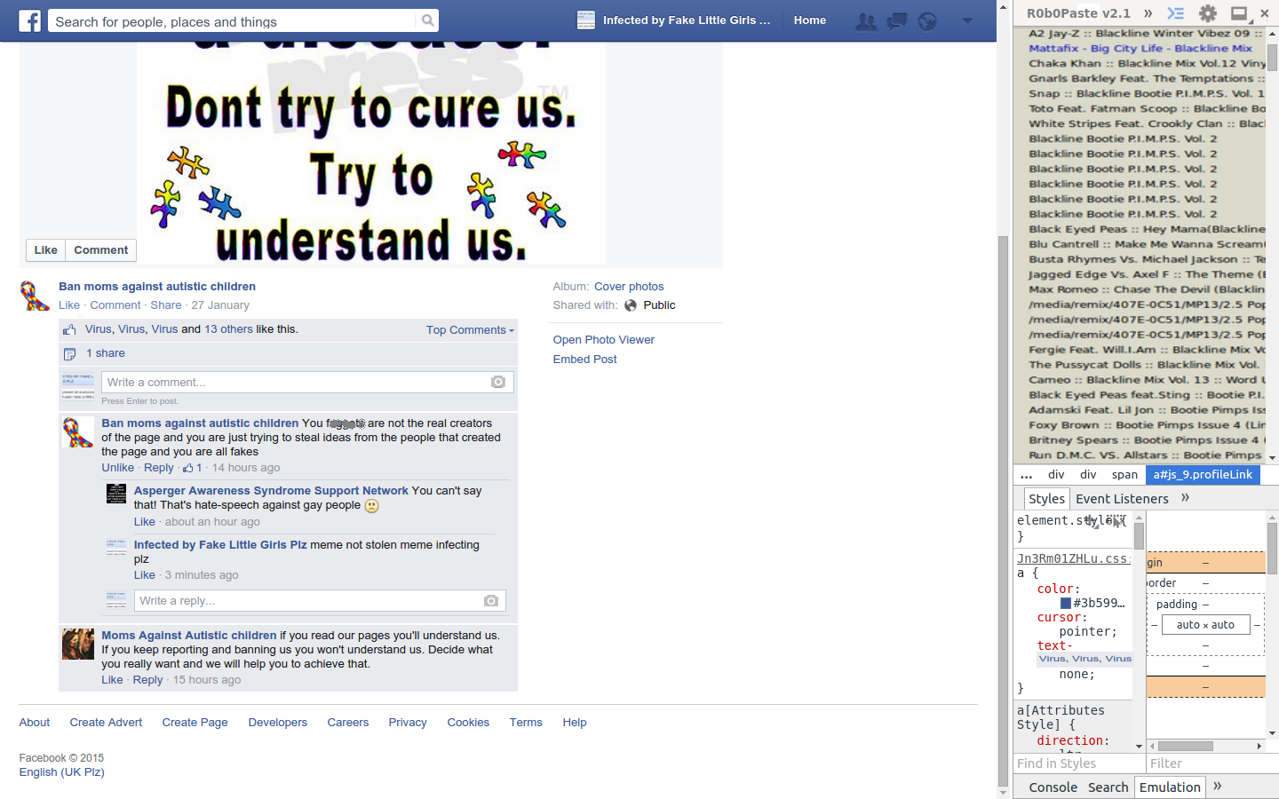
Task: Select a#js_9.profileLink breadcrumb
Action: click(1203, 475)
